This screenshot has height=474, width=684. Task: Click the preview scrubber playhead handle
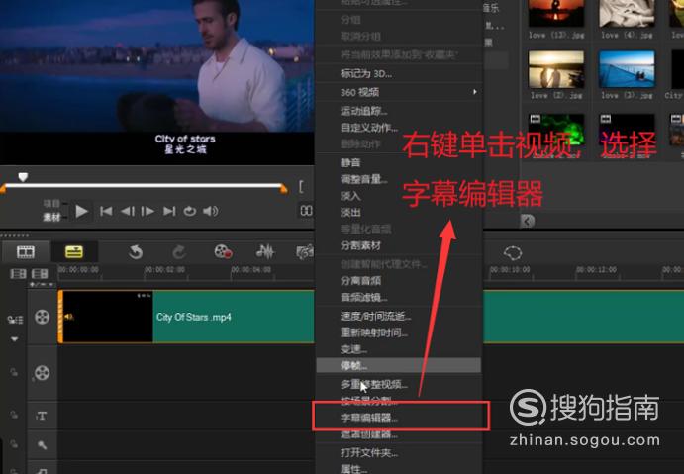(23, 176)
